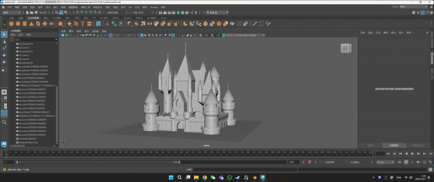This screenshot has height=182, width=434.
Task: Create a polygon sphere from the shelf
Action: (x=11, y=24)
